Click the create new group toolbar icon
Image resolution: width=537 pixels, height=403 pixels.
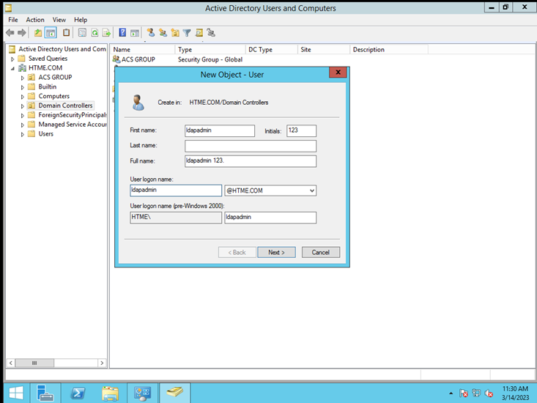tap(163, 33)
